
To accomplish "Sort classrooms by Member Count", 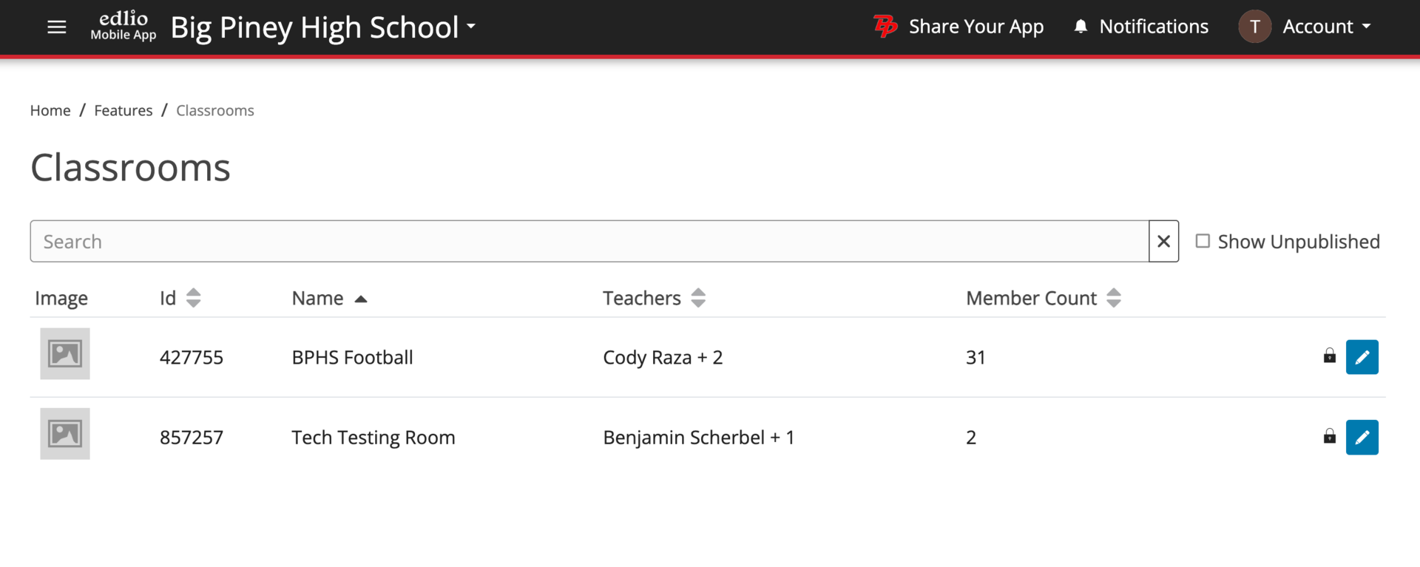I will click(x=1113, y=298).
